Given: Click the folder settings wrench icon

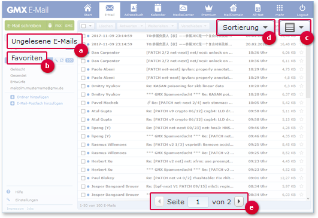Looking at the screenshot, I should (56, 60).
